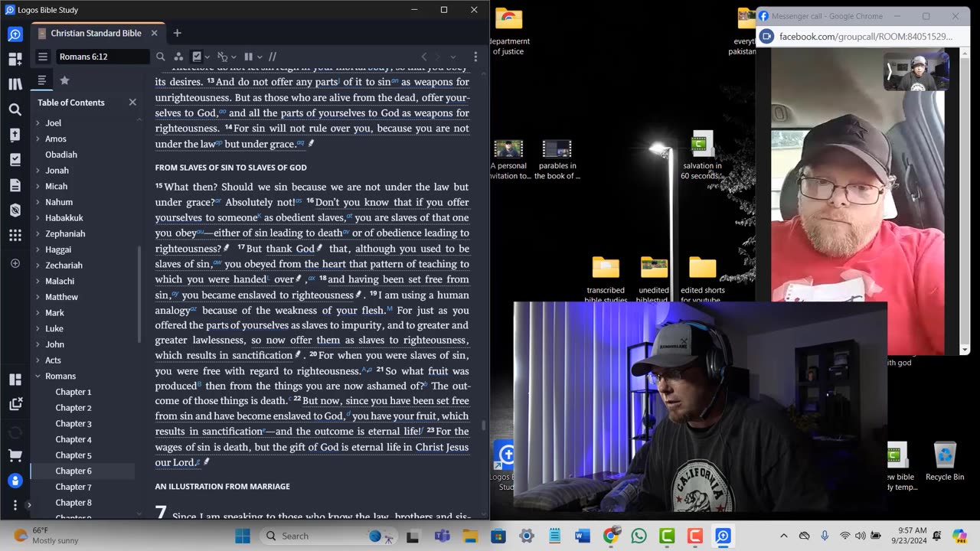Select Chapter 1 under Romans
980x551 pixels.
pyautogui.click(x=73, y=392)
